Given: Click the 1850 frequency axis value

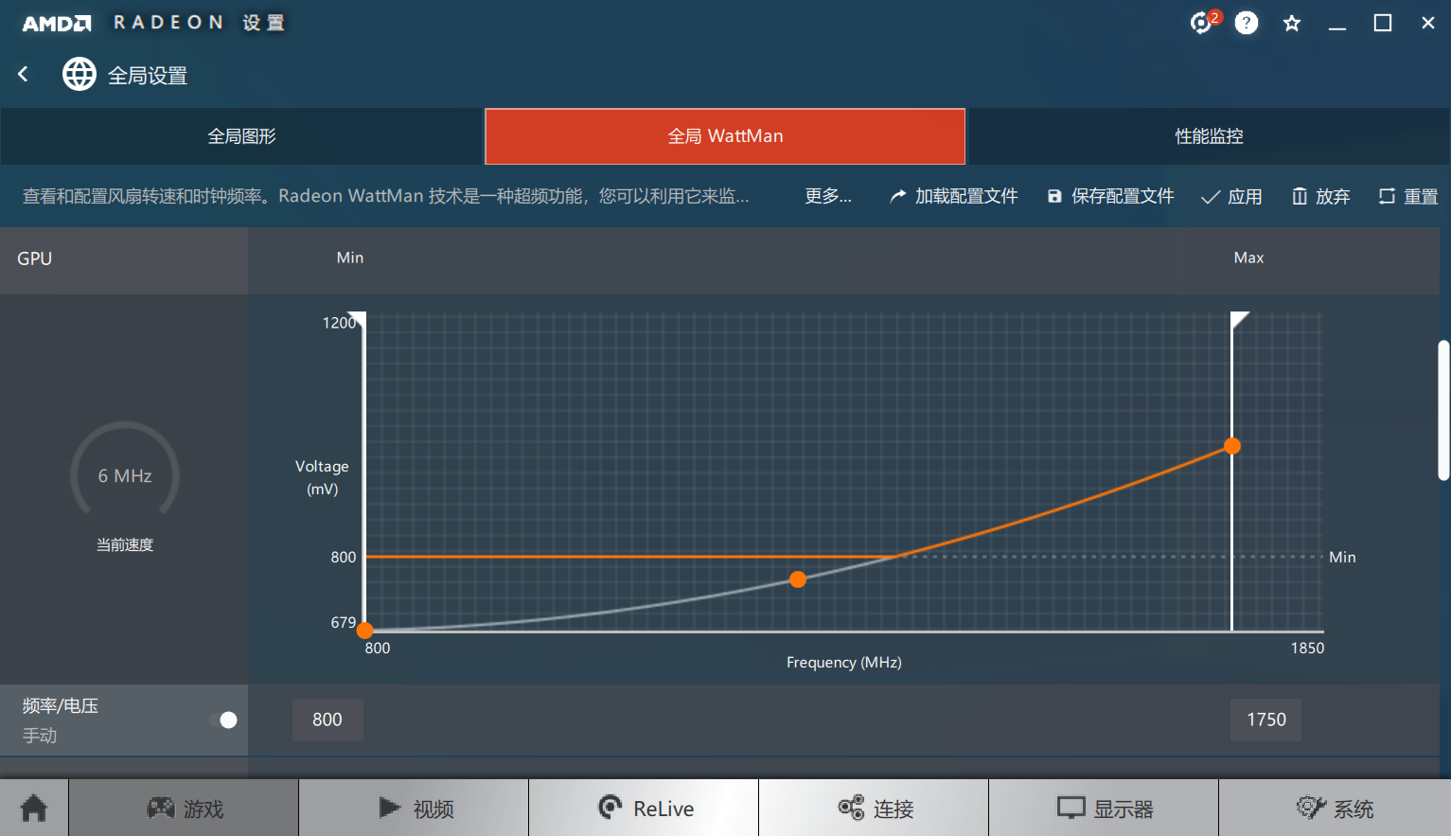Looking at the screenshot, I should point(1308,648).
